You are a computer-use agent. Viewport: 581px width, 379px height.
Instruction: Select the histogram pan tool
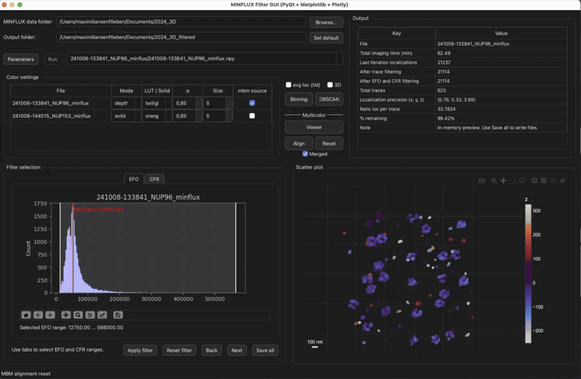(x=66, y=315)
